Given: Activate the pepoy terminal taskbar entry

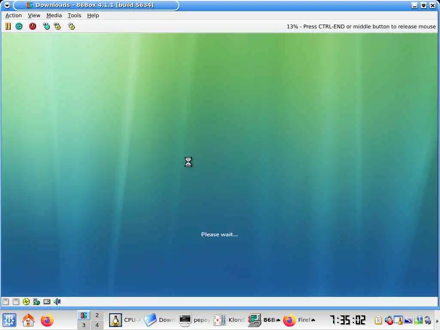Looking at the screenshot, I should 194,320.
